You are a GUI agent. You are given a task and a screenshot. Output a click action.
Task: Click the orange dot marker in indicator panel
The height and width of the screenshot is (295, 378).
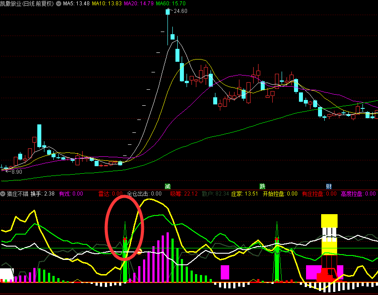(x=139, y=251)
